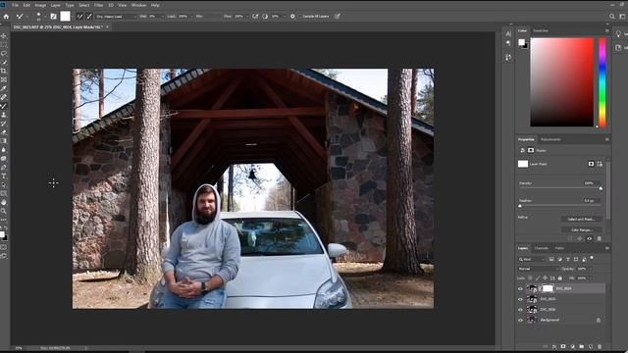Open the layer Fill dropdown
This screenshot has height=353, width=628.
click(x=591, y=278)
